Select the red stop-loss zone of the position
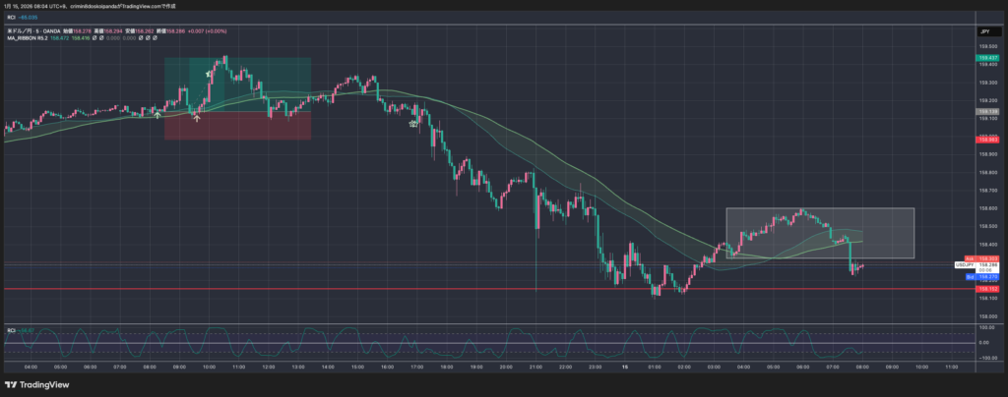Image resolution: width=1008 pixels, height=397 pixels. point(238,126)
